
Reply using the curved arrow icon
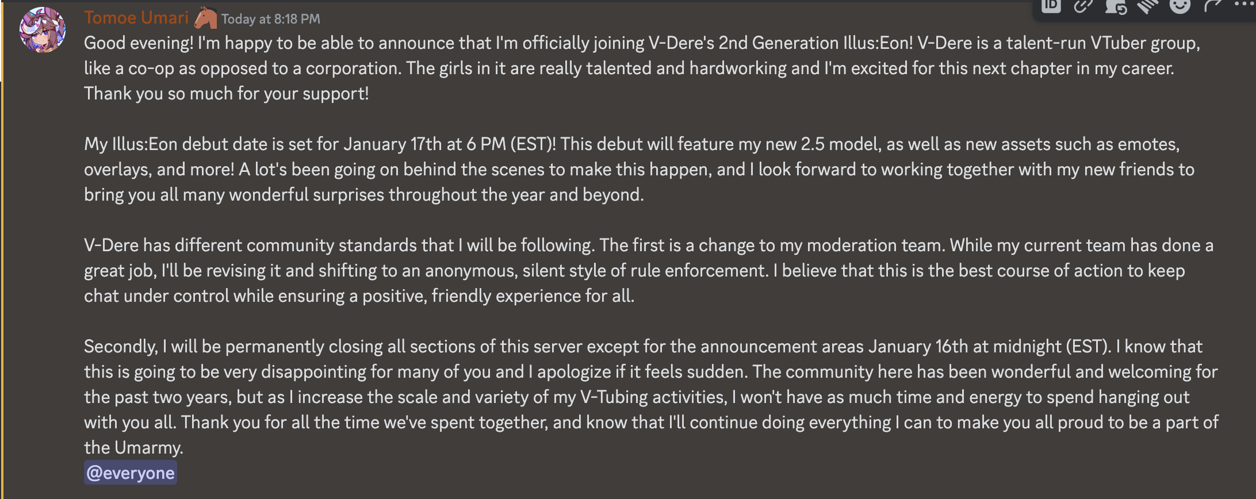point(1212,6)
